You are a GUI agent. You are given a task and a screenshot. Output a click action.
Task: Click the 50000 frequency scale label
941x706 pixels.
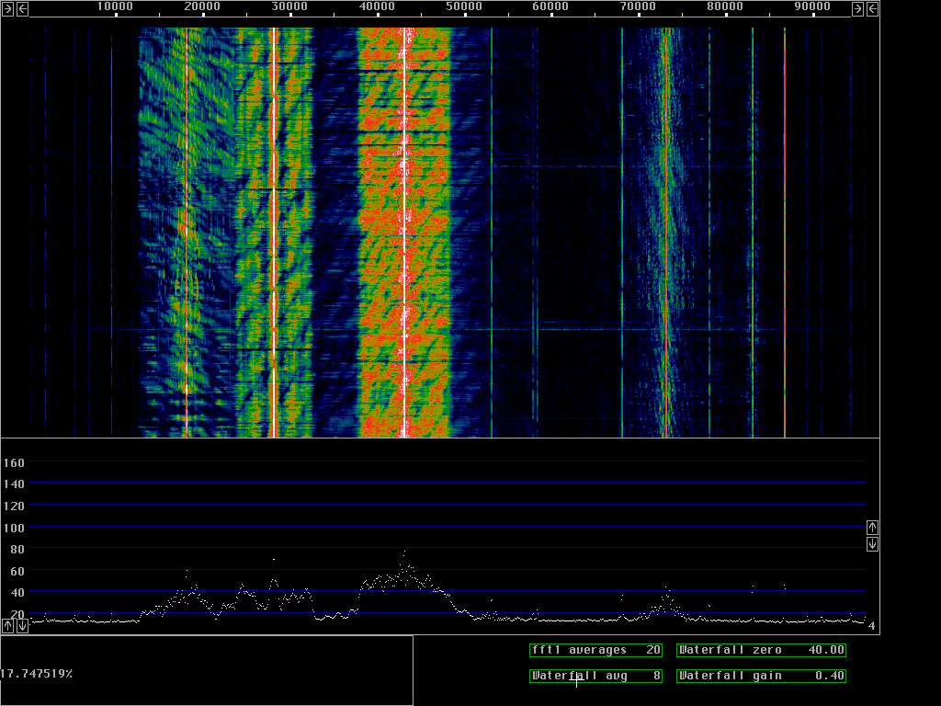pyautogui.click(x=464, y=6)
